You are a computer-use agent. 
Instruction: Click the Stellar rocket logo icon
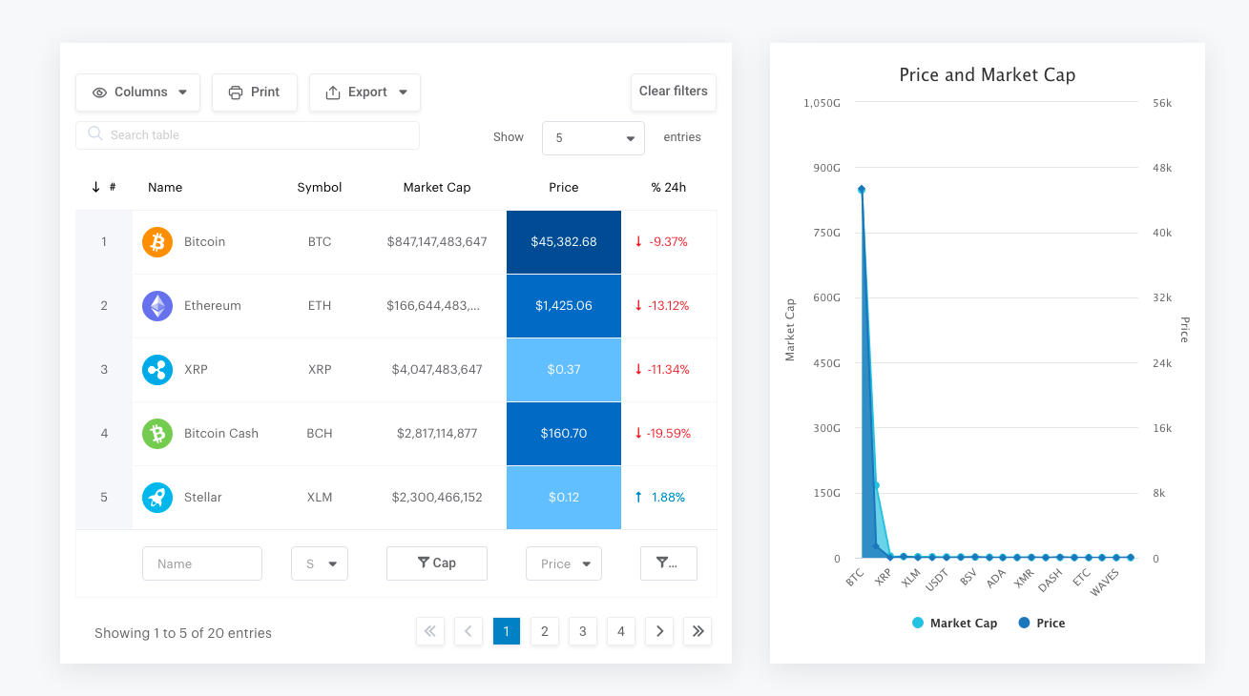coord(157,498)
